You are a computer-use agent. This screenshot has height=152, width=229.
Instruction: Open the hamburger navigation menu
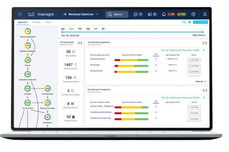pyautogui.click(x=20, y=14)
